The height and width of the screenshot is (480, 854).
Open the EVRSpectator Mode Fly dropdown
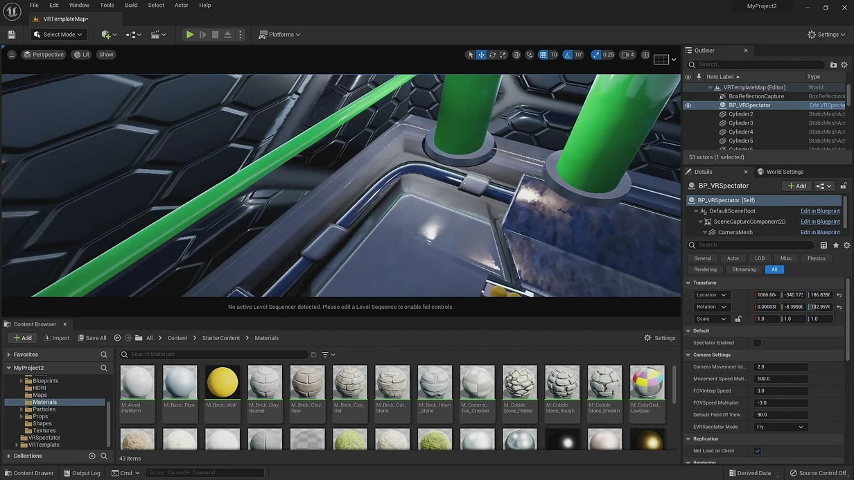pos(781,427)
